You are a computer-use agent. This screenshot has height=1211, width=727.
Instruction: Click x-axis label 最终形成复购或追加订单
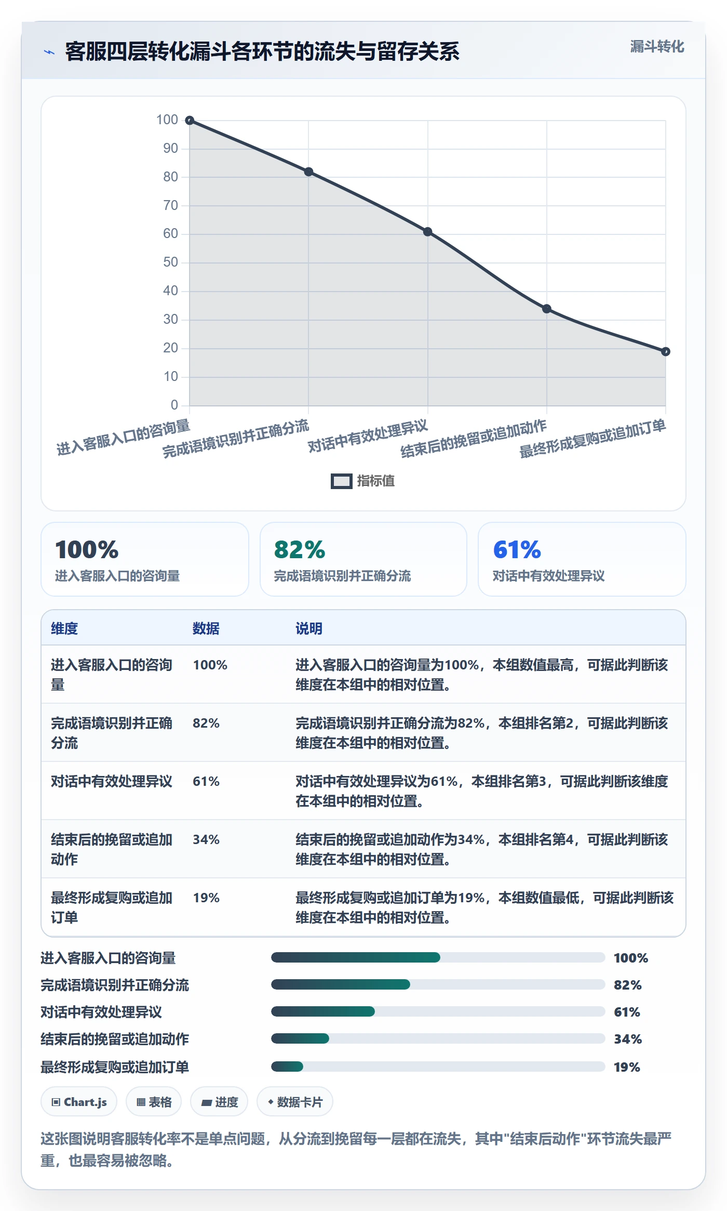click(x=593, y=439)
